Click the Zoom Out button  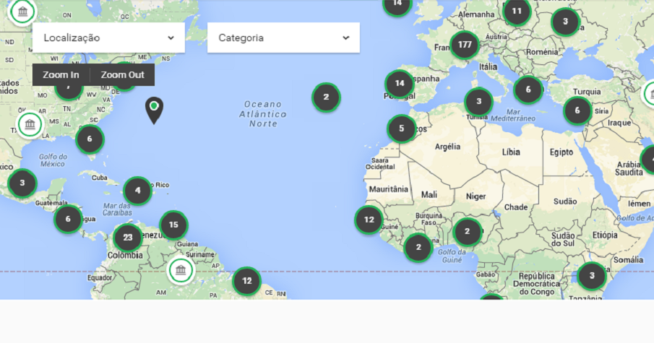(123, 75)
